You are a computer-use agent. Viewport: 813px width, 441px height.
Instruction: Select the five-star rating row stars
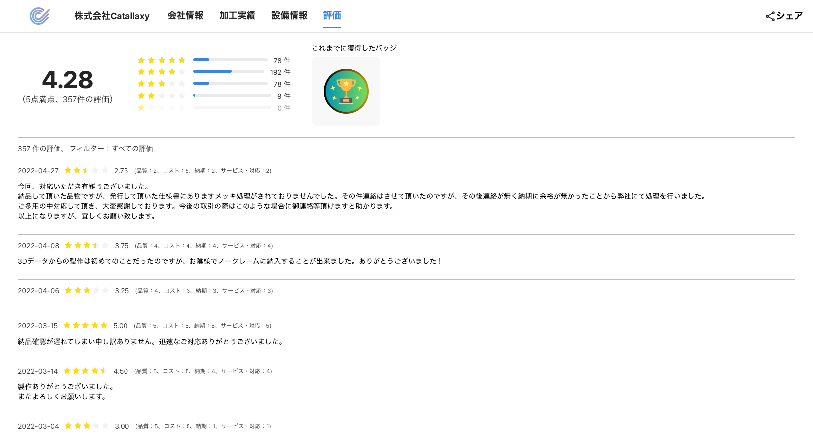(x=161, y=60)
